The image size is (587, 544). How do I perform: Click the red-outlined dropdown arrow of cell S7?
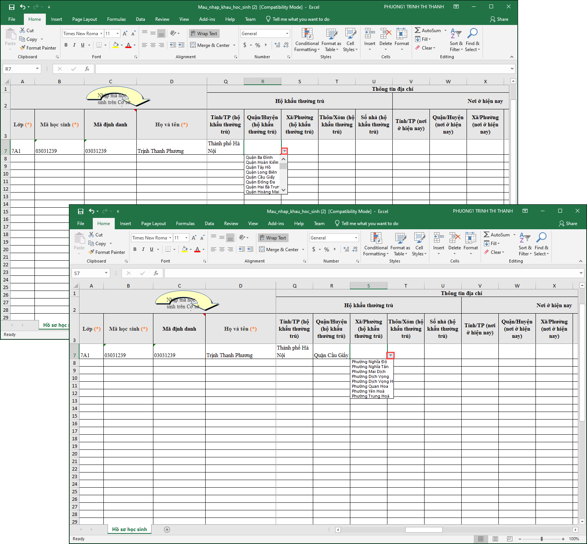click(x=390, y=355)
